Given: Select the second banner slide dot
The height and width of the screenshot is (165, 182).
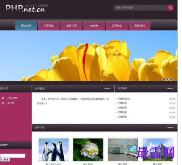Looking at the screenshot, I should [167, 79].
